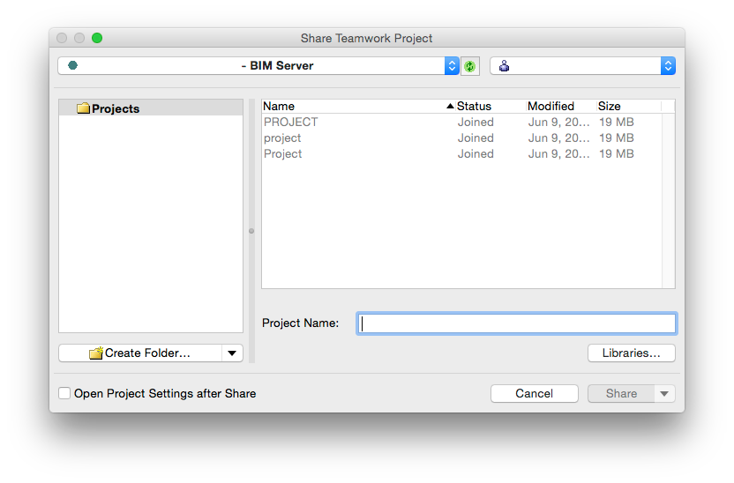734x483 pixels.
Task: Sort list by Status column header
Action: [491, 106]
